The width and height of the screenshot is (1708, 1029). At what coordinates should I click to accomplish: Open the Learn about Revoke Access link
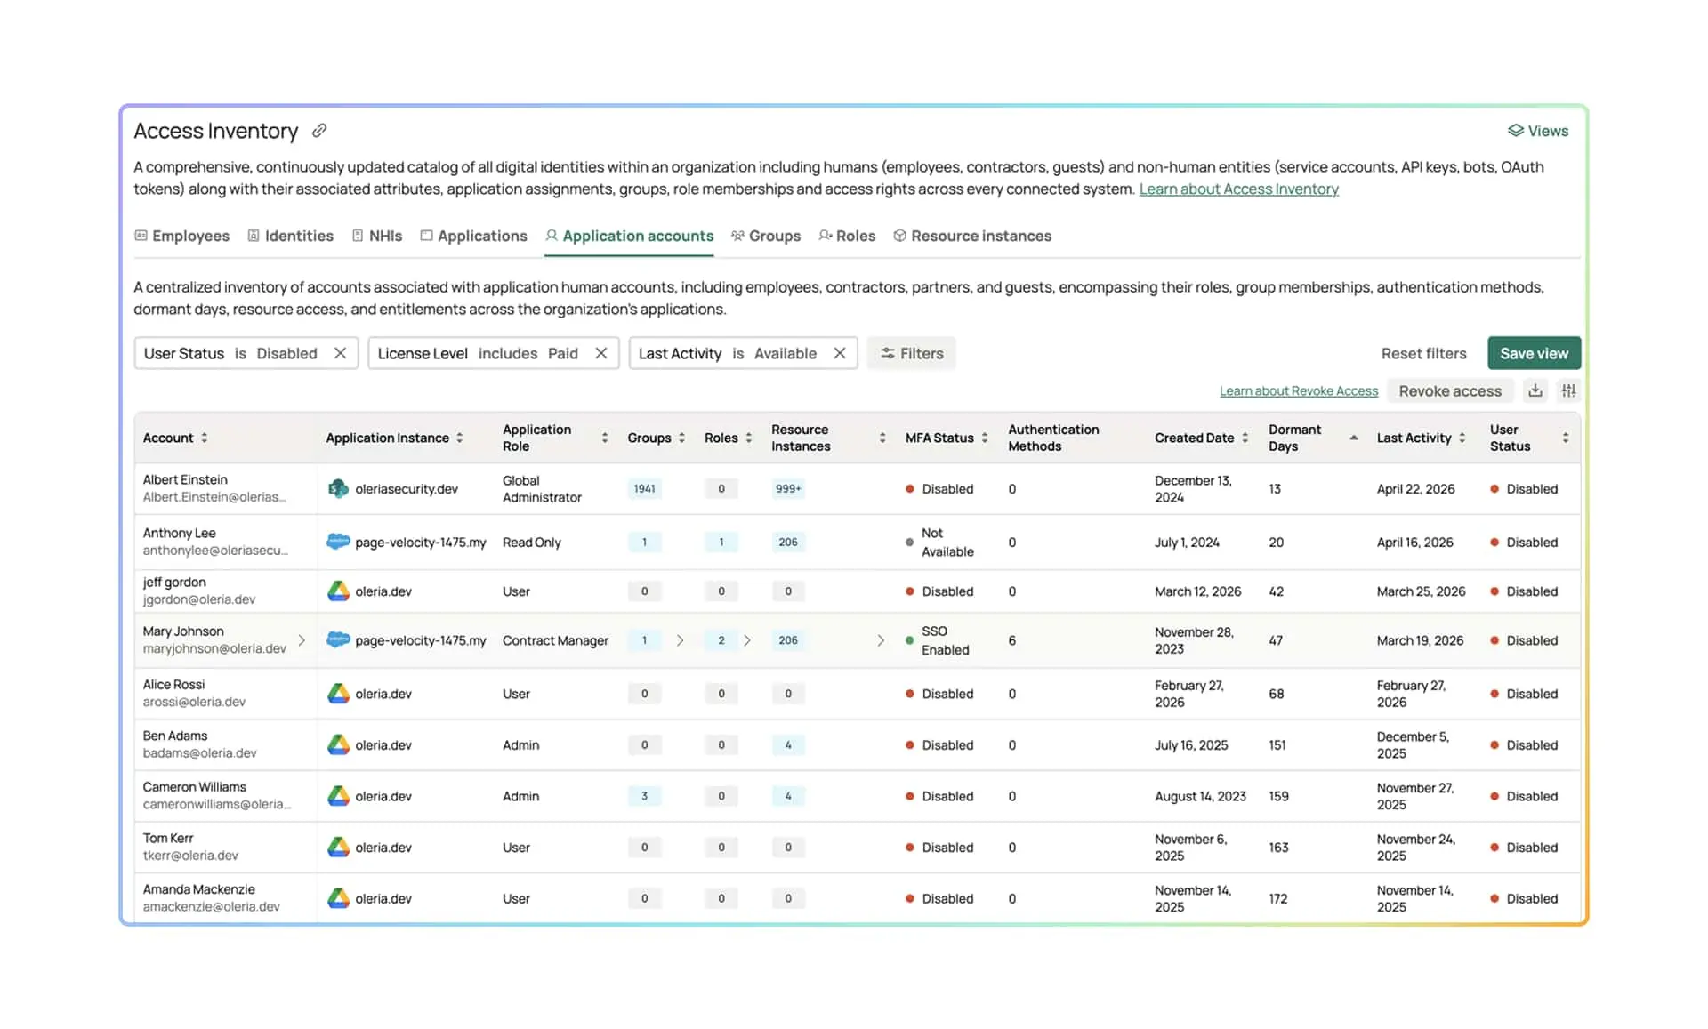coord(1298,391)
